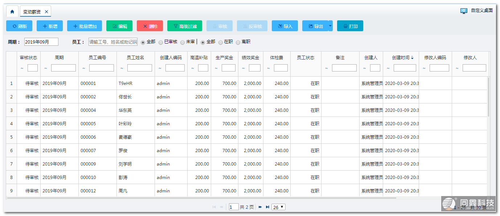Image resolution: width=500 pixels, height=216 pixels.
Task: Click the home icon tab
Action: point(12,12)
